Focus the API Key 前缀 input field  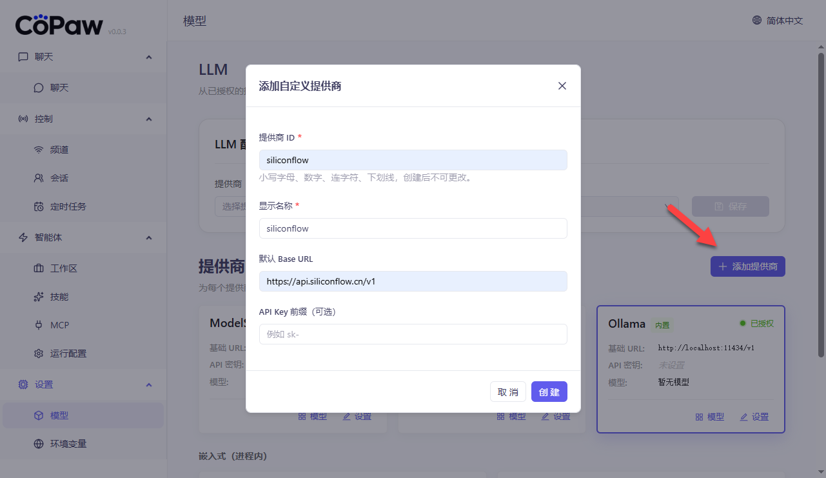click(x=413, y=334)
